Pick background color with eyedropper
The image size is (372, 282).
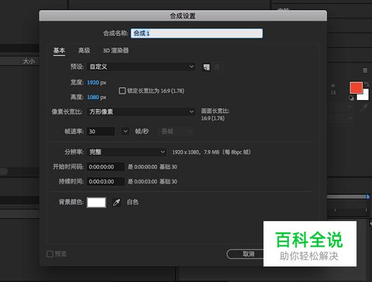117,202
